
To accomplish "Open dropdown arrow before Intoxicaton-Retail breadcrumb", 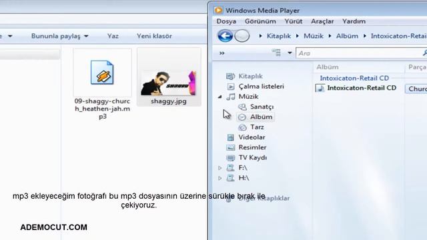I will coord(365,36).
